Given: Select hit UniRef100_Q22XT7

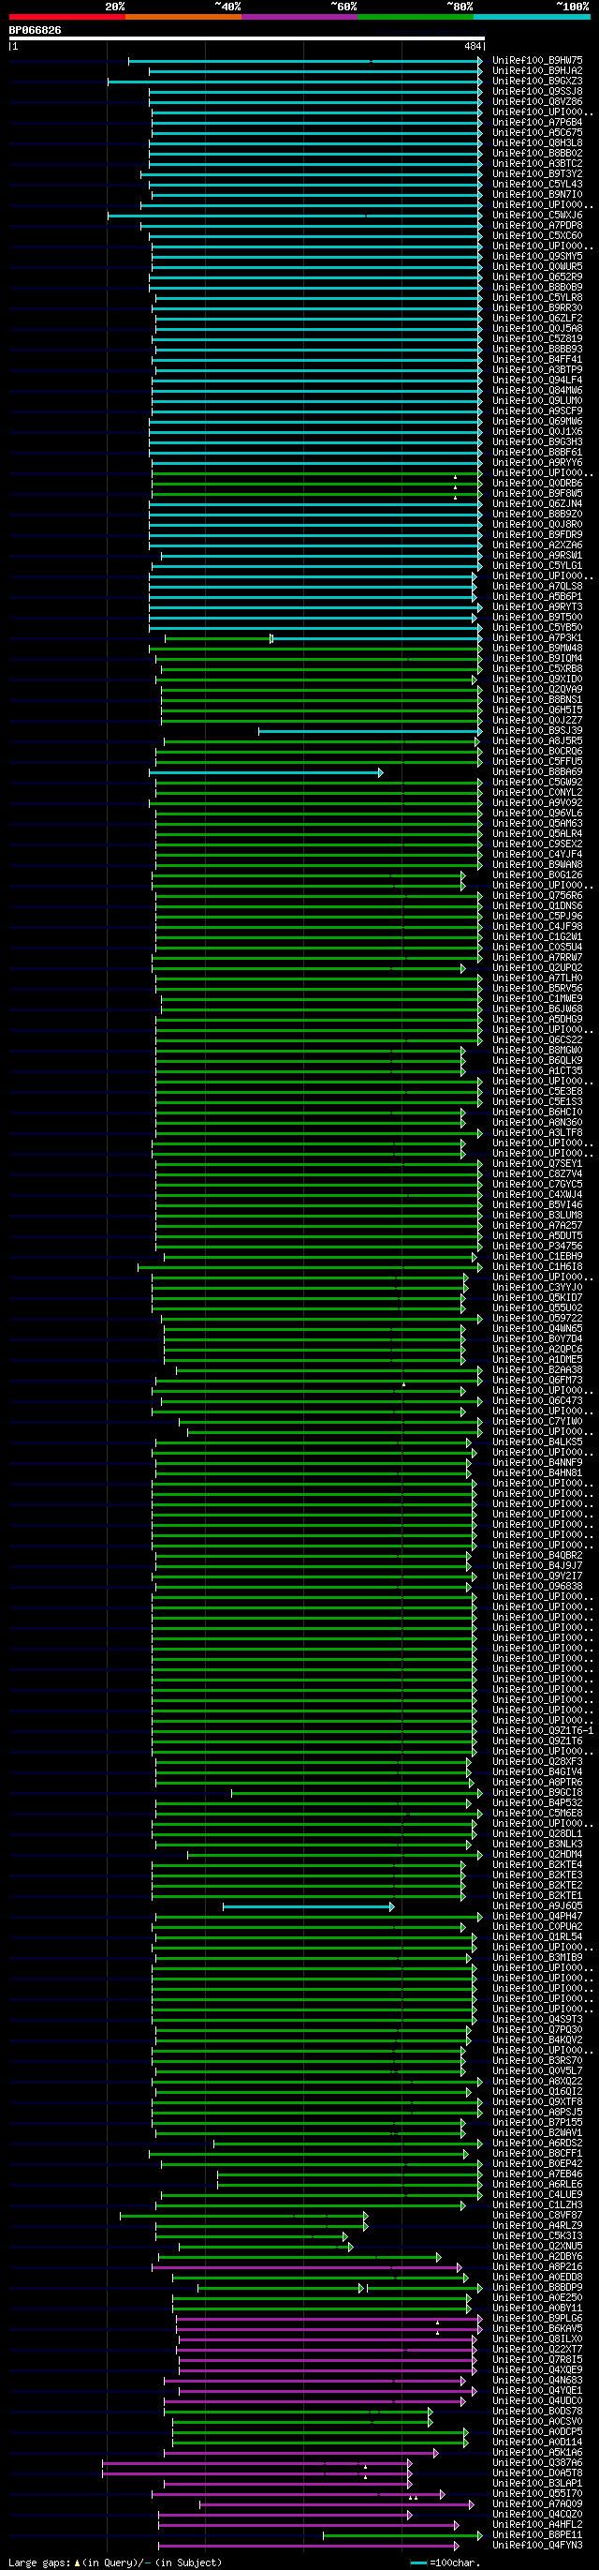Looking at the screenshot, I should (x=537, y=2350).
